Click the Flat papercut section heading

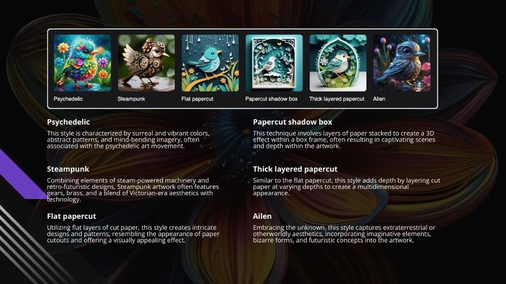(71, 216)
